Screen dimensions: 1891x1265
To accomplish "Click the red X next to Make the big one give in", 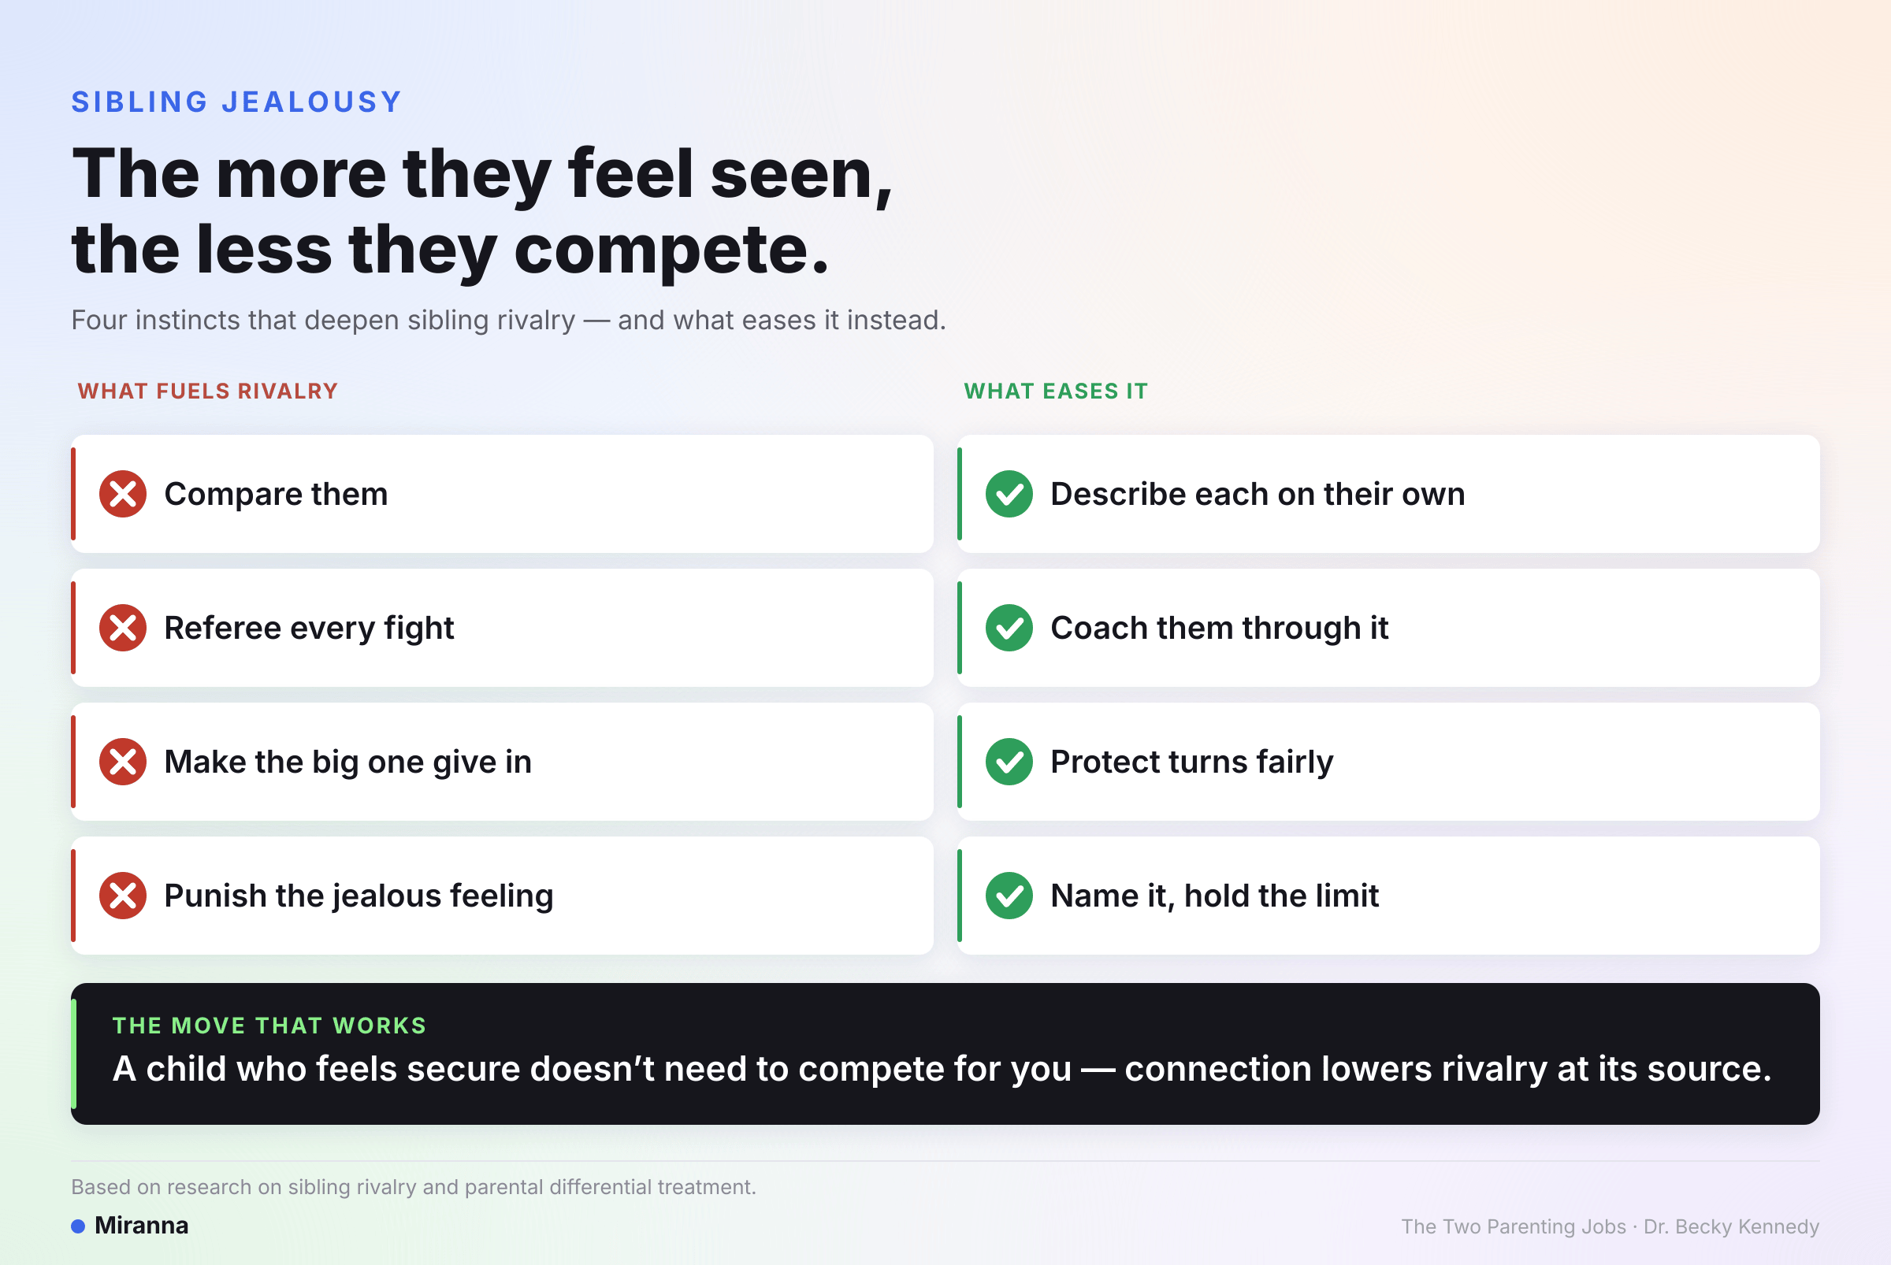I will click(123, 762).
